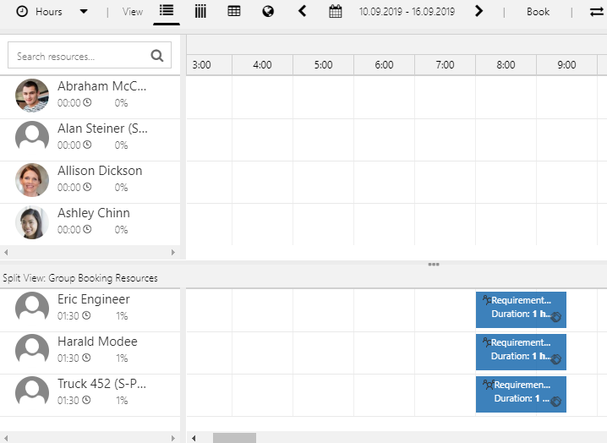Click Truck 452's avatar icon
The width and height of the screenshot is (607, 443).
pyautogui.click(x=32, y=393)
